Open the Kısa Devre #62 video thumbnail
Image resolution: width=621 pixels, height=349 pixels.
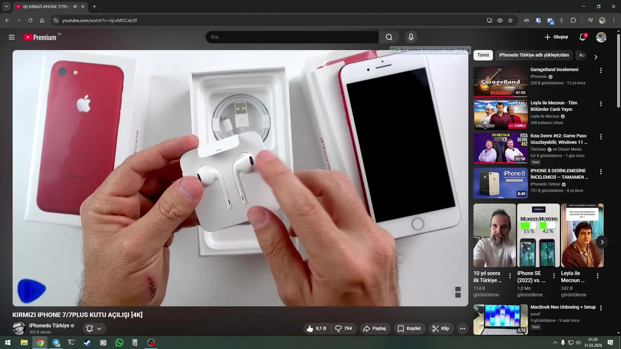coord(500,148)
